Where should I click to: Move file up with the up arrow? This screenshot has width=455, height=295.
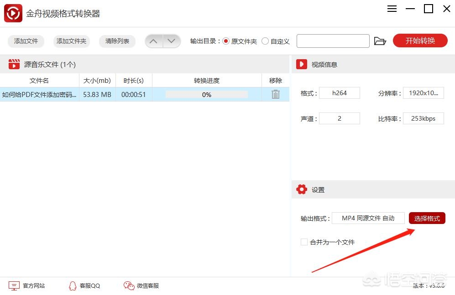(x=154, y=41)
